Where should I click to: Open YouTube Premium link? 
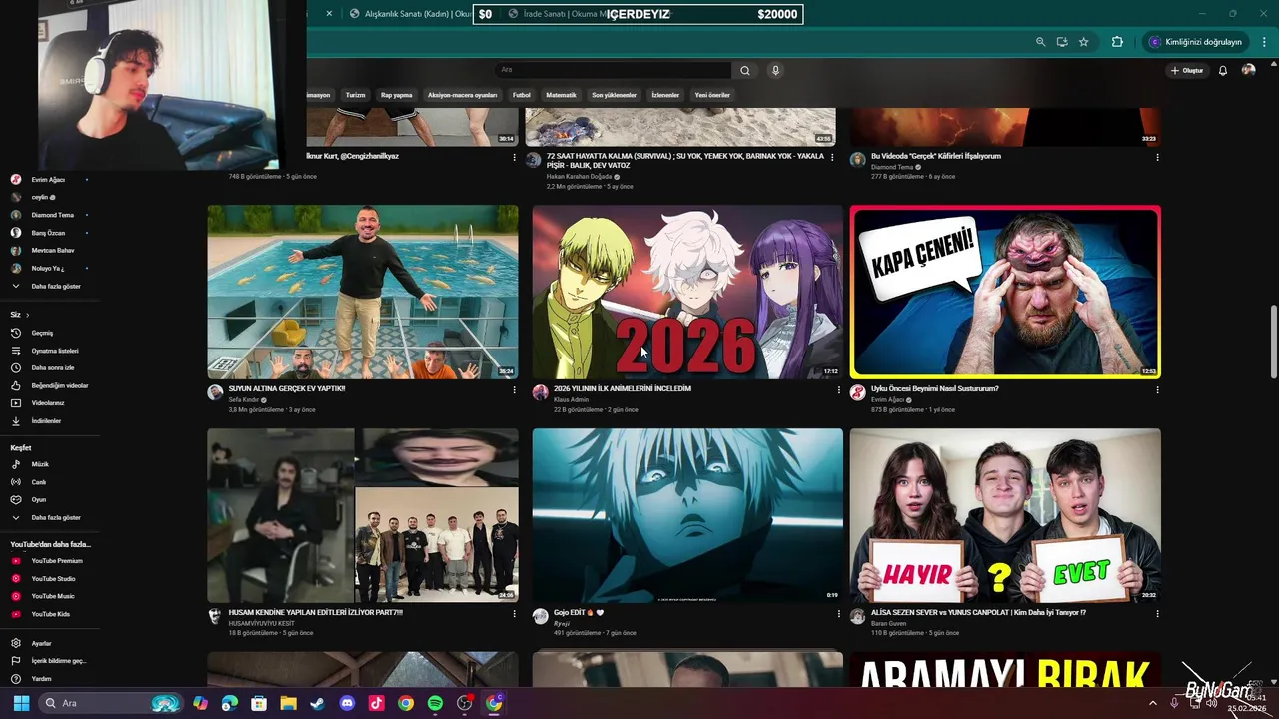56,561
